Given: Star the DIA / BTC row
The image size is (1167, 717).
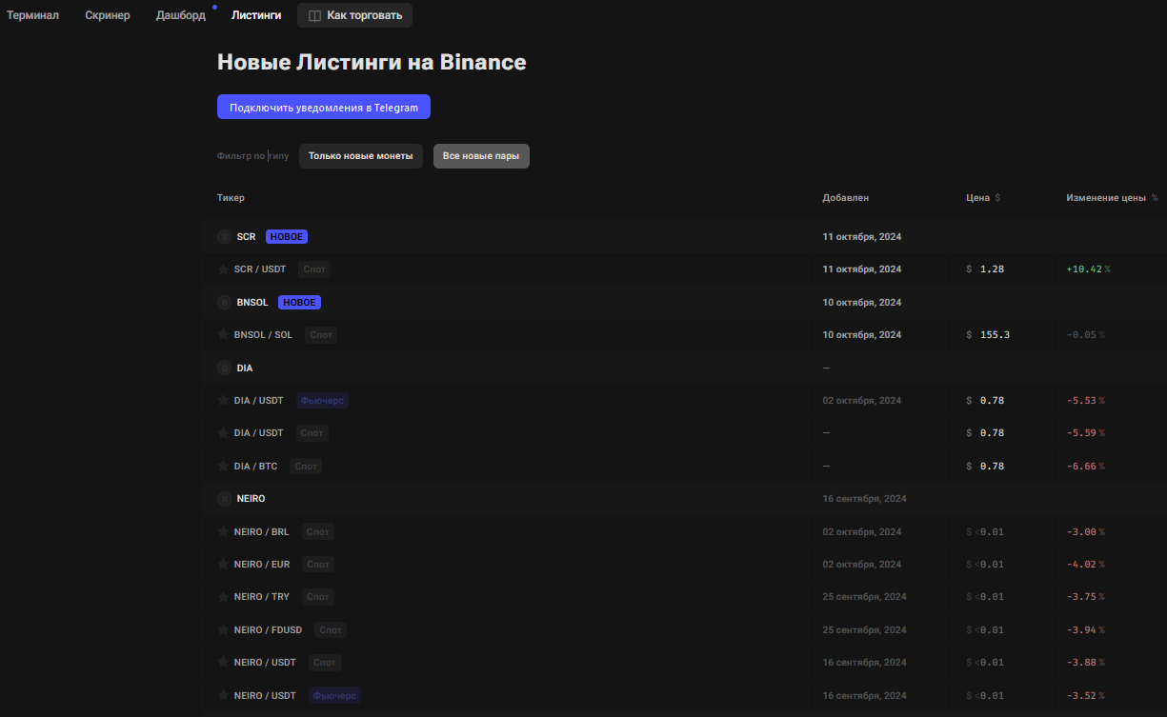Looking at the screenshot, I should pyautogui.click(x=224, y=467).
